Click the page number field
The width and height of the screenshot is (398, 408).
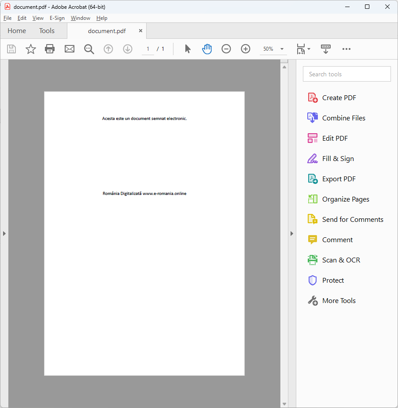pyautogui.click(x=148, y=49)
